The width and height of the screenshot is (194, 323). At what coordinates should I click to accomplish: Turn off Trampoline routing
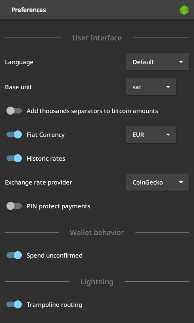[14, 304]
